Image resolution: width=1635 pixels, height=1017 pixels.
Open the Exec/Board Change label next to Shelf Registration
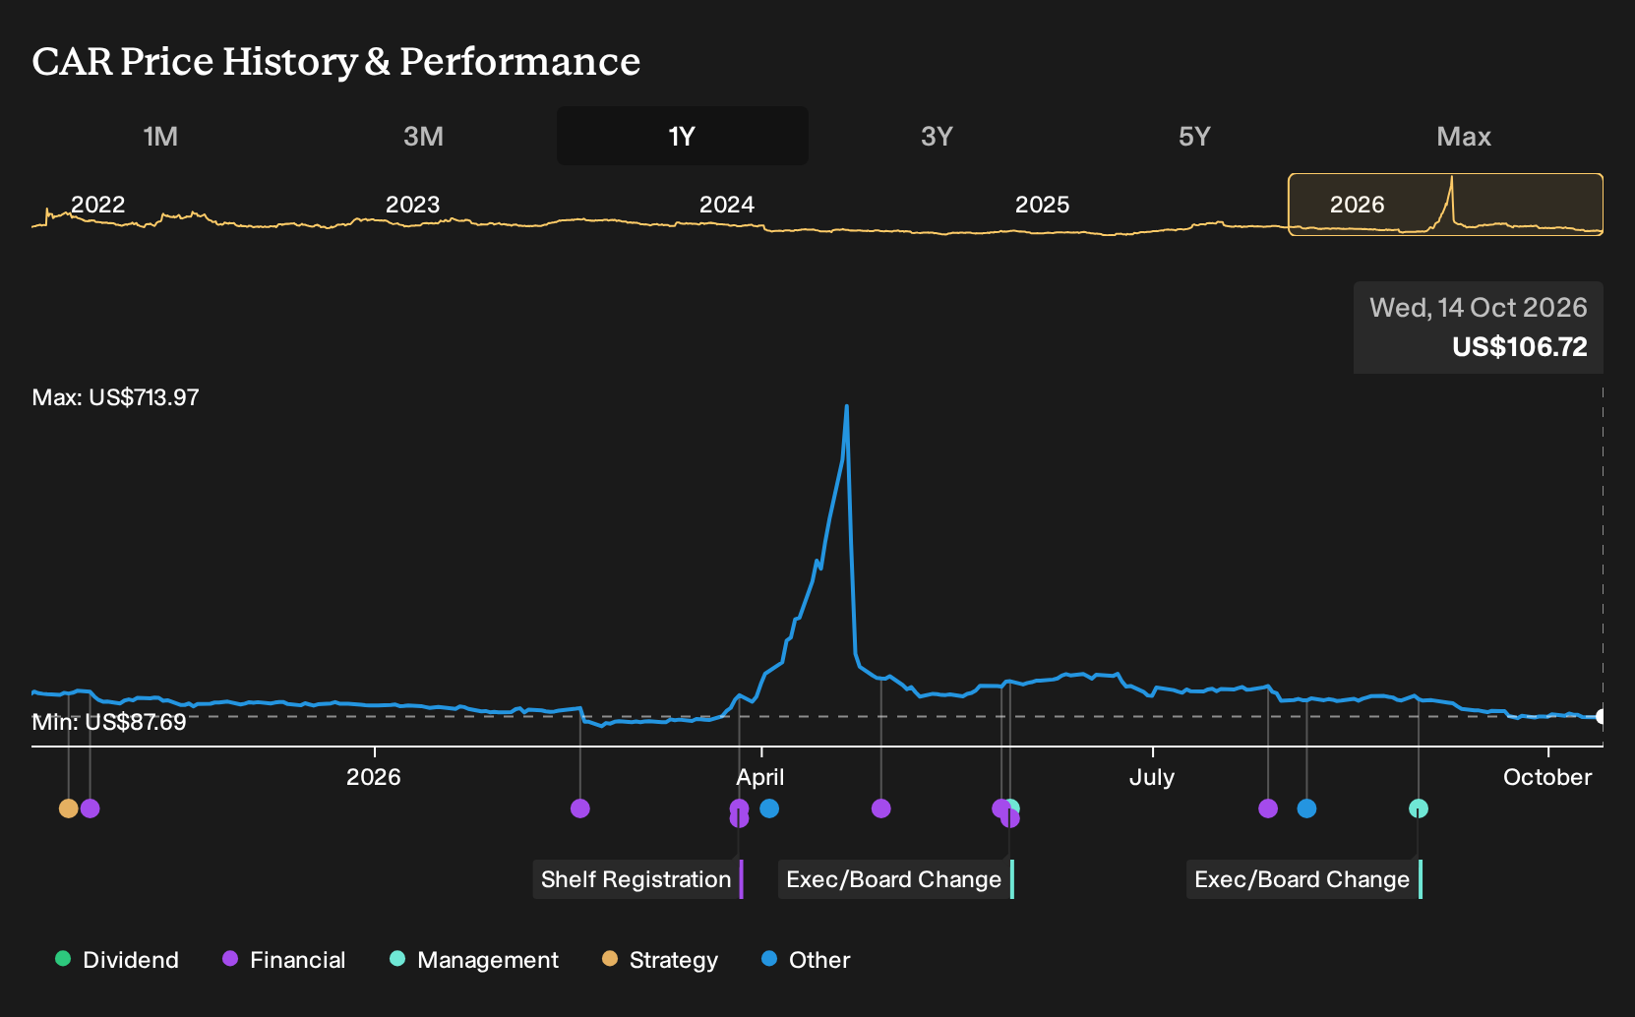pyautogui.click(x=895, y=879)
